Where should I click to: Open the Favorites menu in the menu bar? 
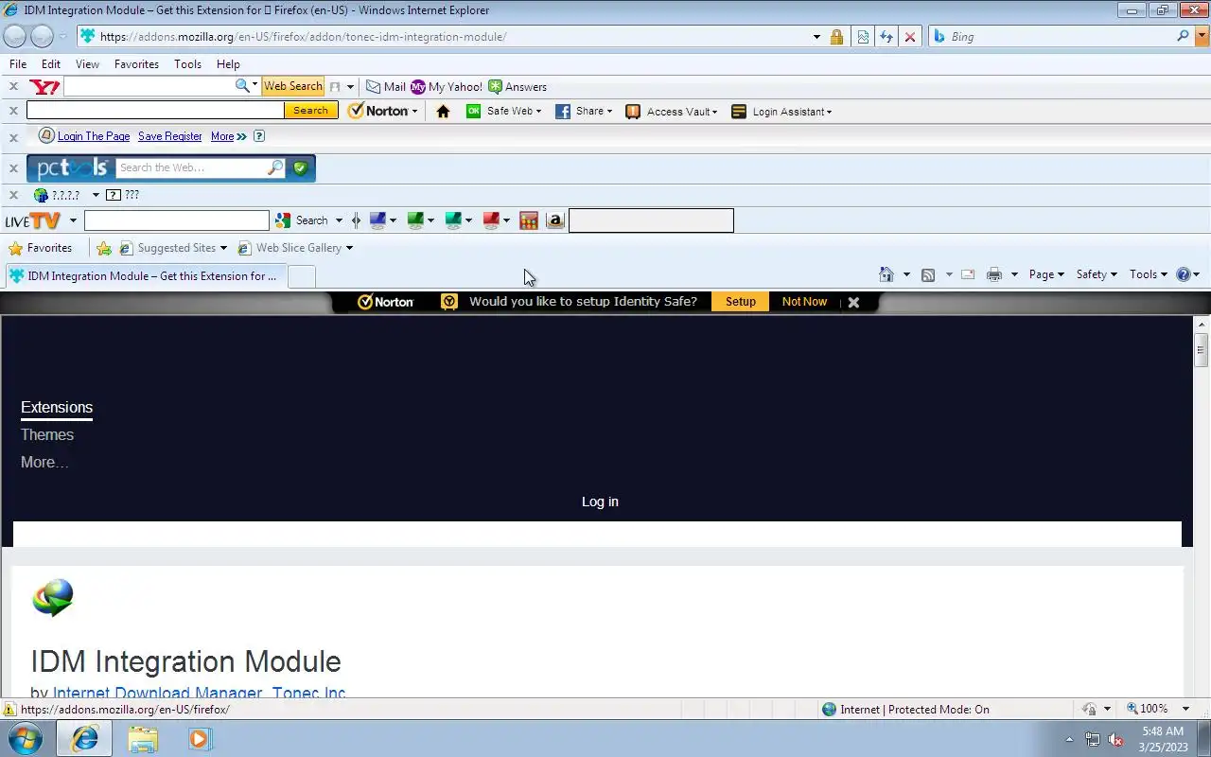(x=136, y=64)
